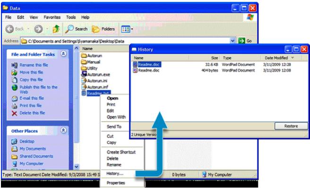Collapse the Other Places panel
This screenshot has width=310, height=188.
click(63, 130)
